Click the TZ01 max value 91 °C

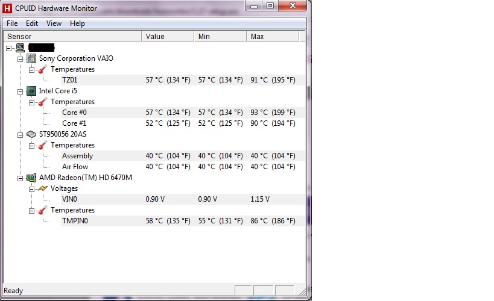(x=273, y=80)
